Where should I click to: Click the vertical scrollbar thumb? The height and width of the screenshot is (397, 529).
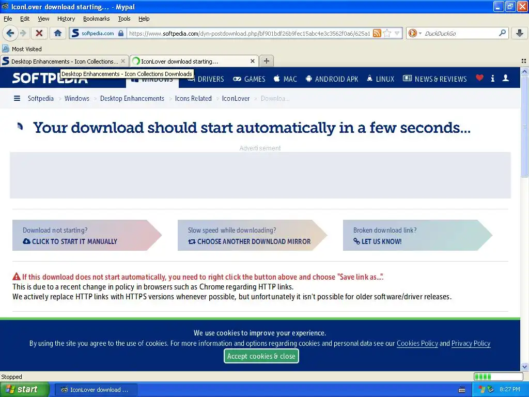pos(524,126)
